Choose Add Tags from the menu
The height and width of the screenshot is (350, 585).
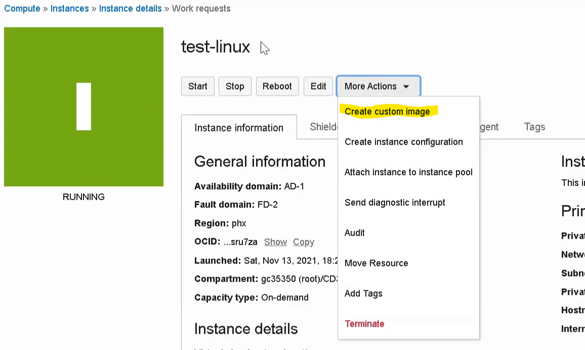[x=363, y=293]
